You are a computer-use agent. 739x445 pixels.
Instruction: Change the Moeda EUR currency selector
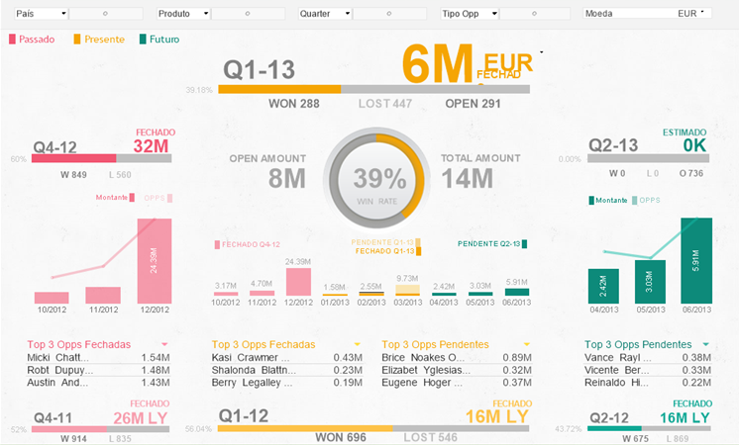(x=701, y=14)
